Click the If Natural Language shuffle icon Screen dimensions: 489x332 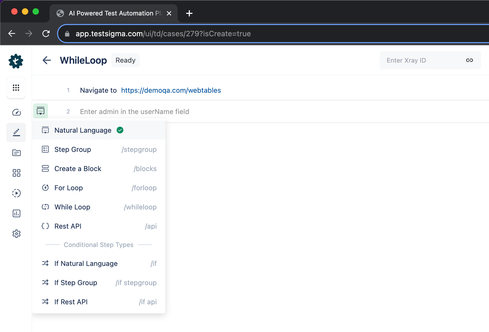45,263
